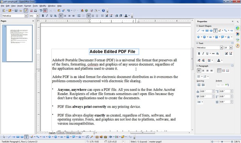Screen dimensions: 241x143
Task: Switch to the Controls layer tab
Action: [61, 133]
